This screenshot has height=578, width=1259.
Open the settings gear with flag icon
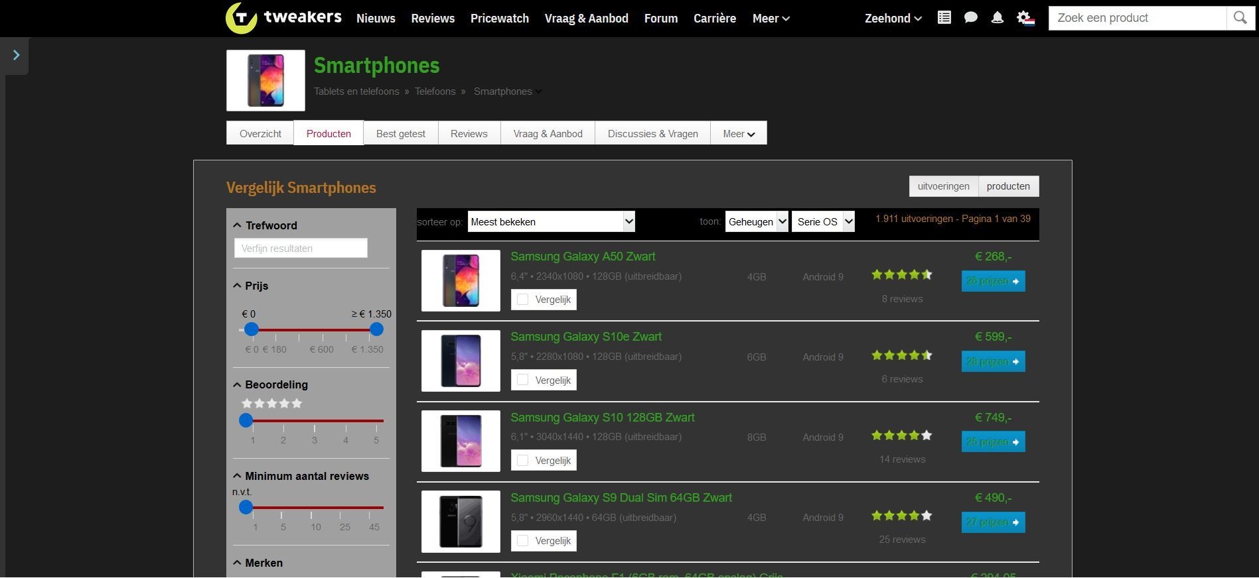(x=1025, y=19)
